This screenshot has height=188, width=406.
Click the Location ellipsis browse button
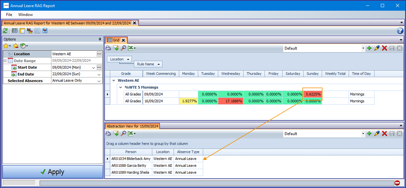(99, 54)
